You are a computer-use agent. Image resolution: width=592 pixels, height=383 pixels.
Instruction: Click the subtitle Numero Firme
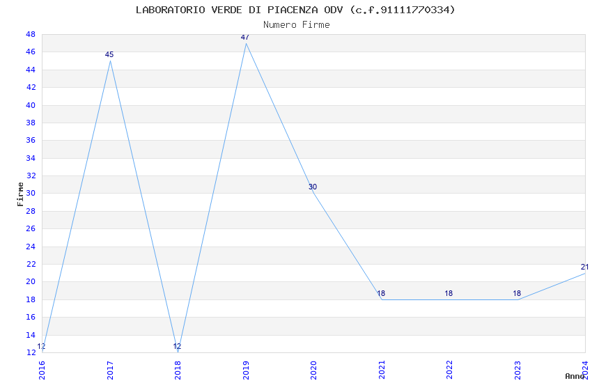(x=297, y=25)
